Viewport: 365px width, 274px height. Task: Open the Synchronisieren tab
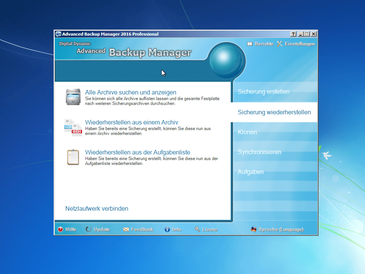coord(275,152)
